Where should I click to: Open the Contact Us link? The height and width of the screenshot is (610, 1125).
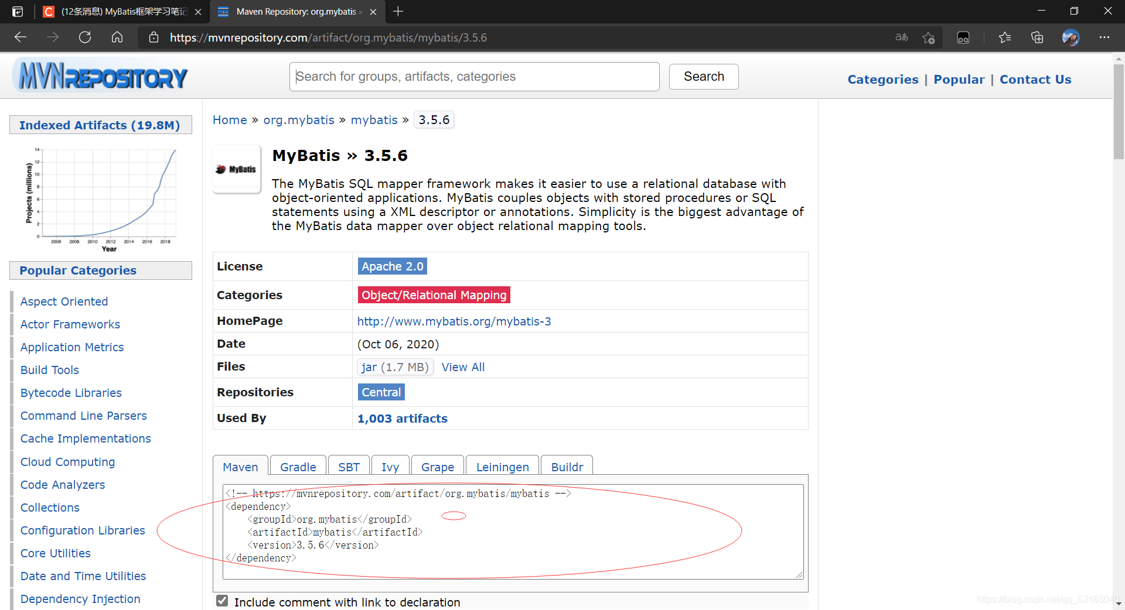pos(1035,80)
